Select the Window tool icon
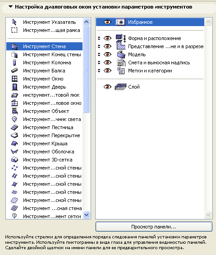 (x=14, y=79)
